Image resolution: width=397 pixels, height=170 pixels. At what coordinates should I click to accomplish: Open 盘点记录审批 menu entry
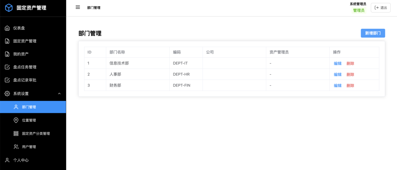point(33,80)
